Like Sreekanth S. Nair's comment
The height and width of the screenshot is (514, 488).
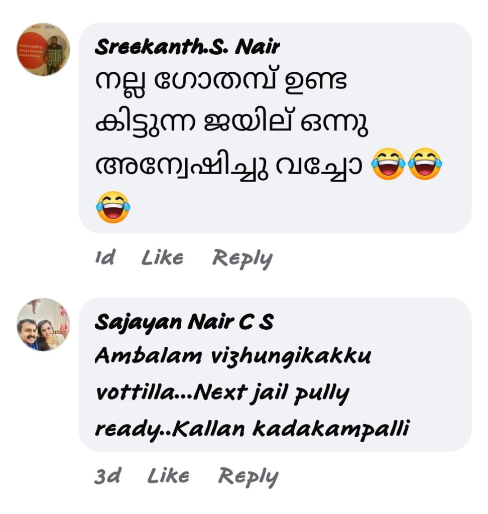pyautogui.click(x=162, y=258)
